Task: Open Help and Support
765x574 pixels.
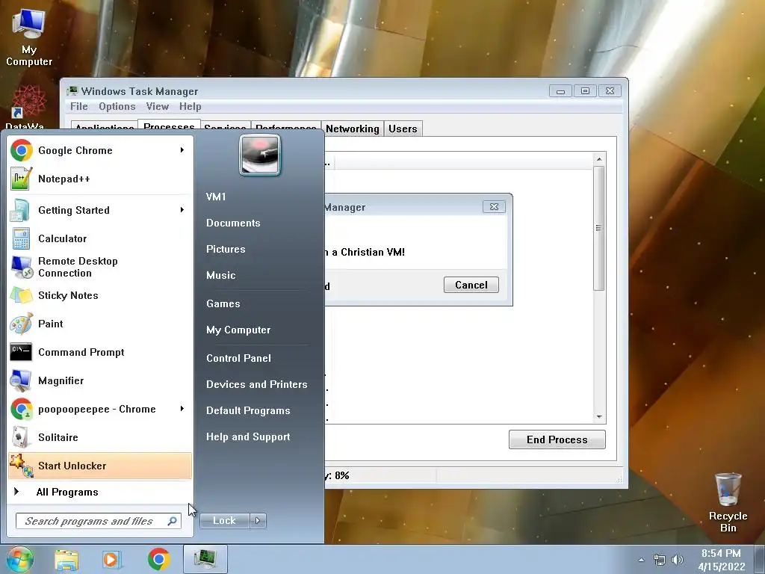Action: click(x=248, y=436)
